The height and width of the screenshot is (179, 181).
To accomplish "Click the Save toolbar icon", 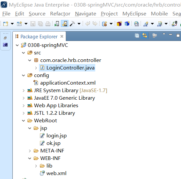I will pyautogui.click(x=33, y=24).
